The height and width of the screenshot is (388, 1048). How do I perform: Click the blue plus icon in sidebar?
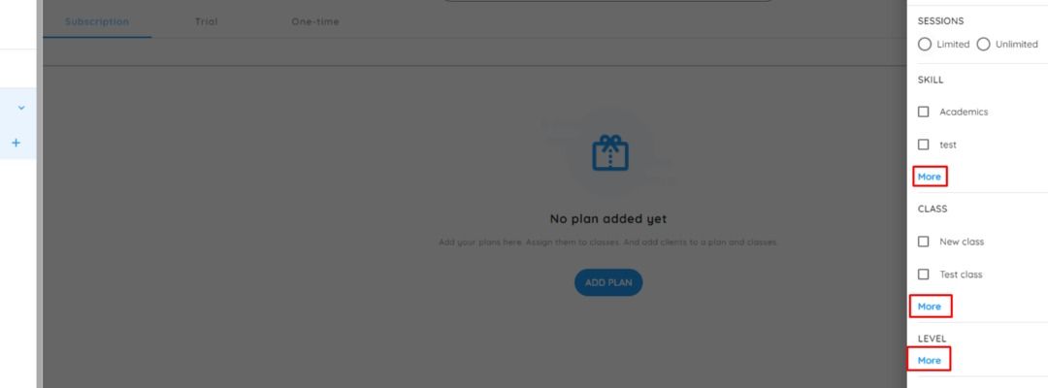pos(16,143)
